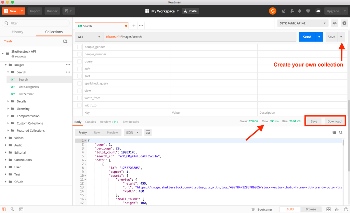This screenshot has height=213, width=350.
Task: Collapse the Shutterstock API collection
Action: 3,54
